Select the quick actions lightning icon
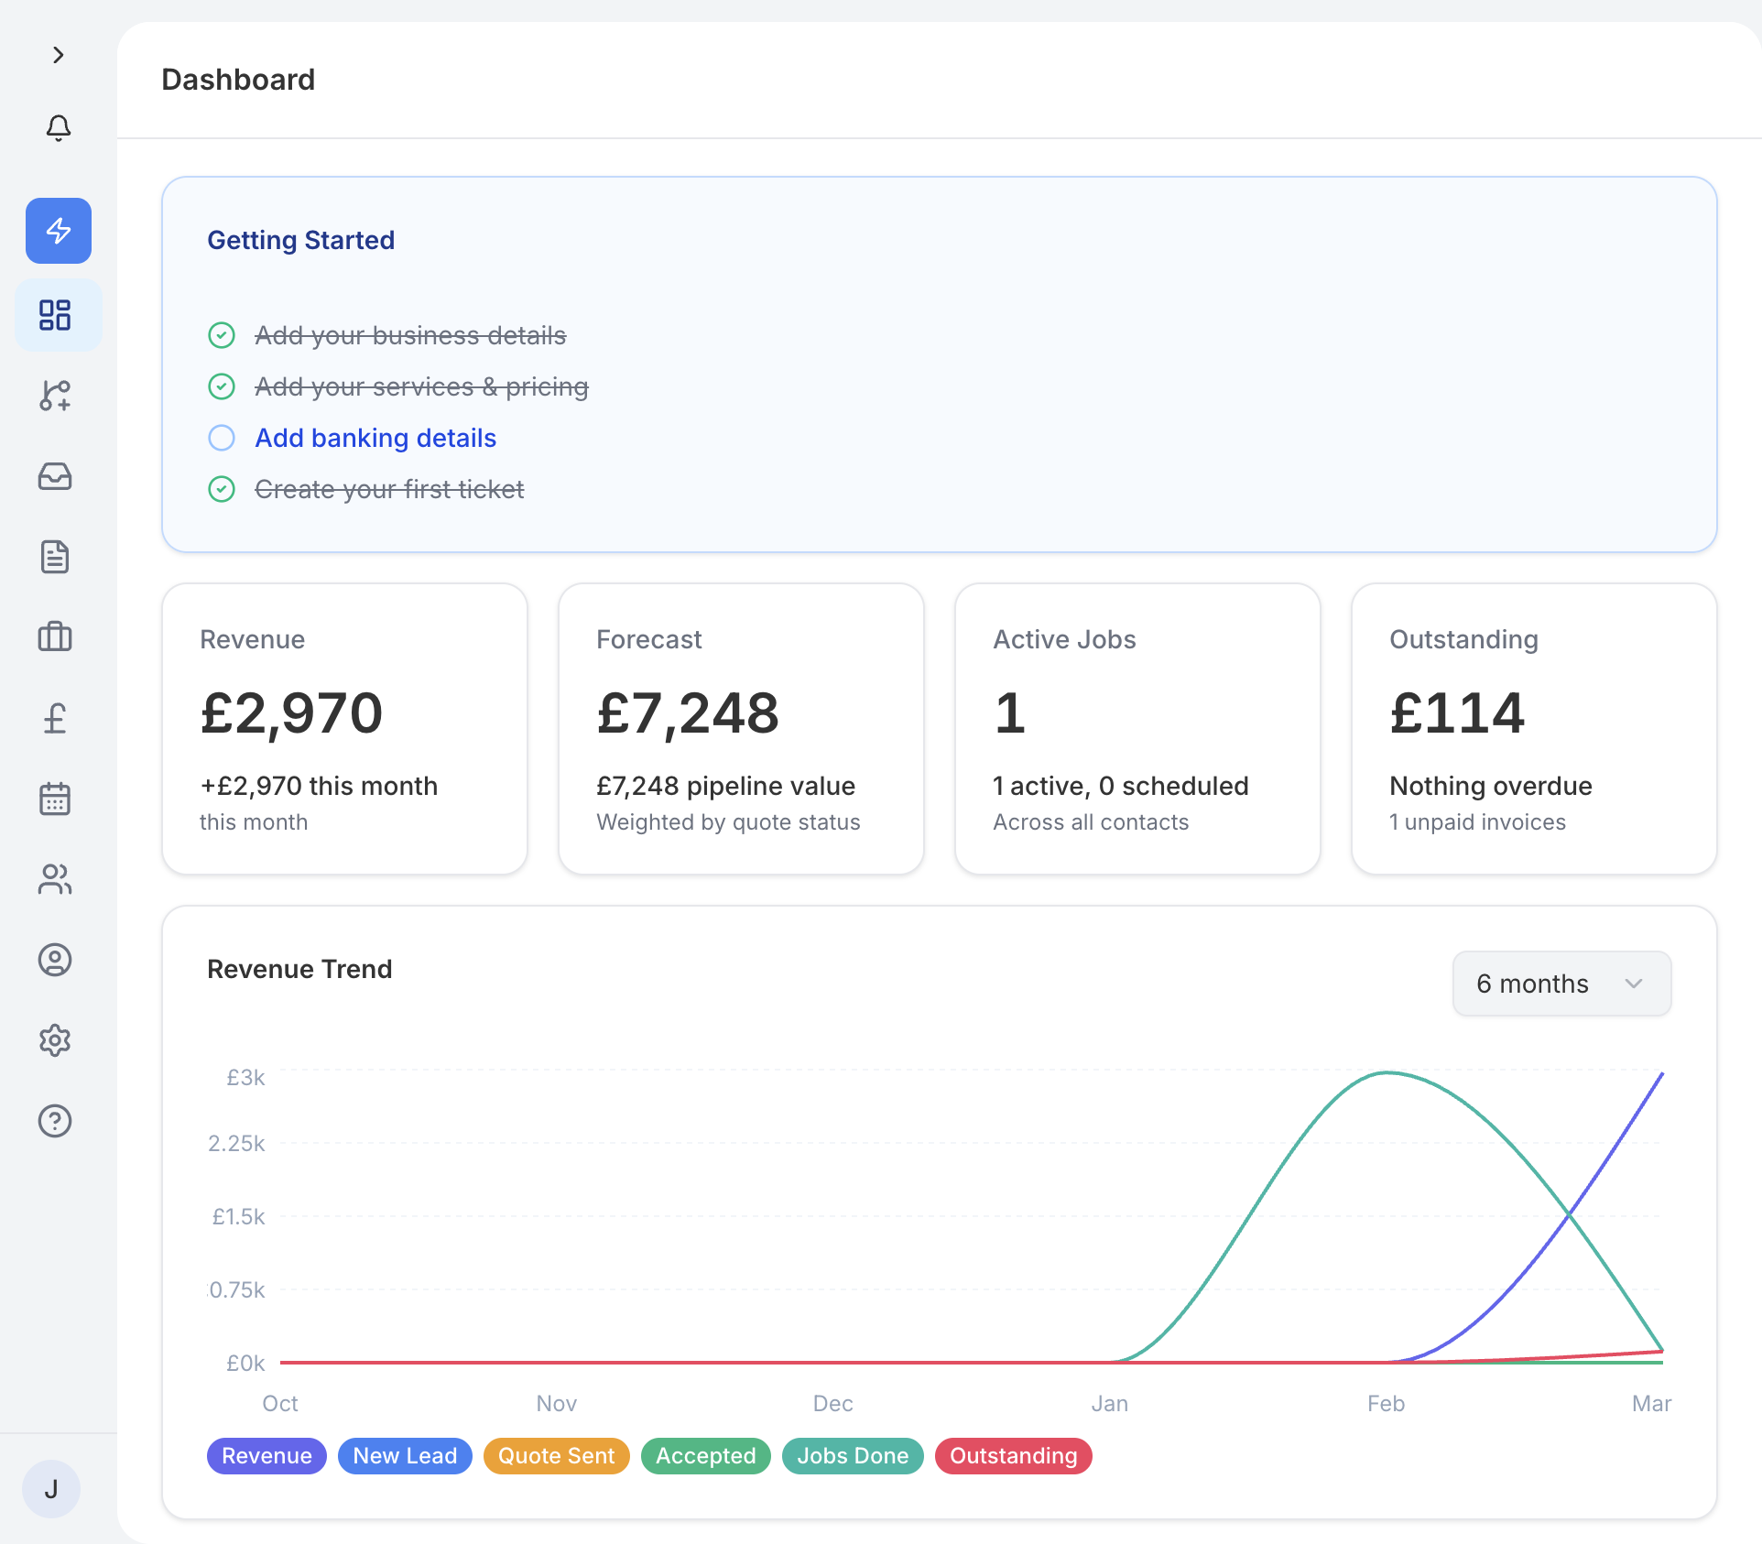 pos(58,231)
